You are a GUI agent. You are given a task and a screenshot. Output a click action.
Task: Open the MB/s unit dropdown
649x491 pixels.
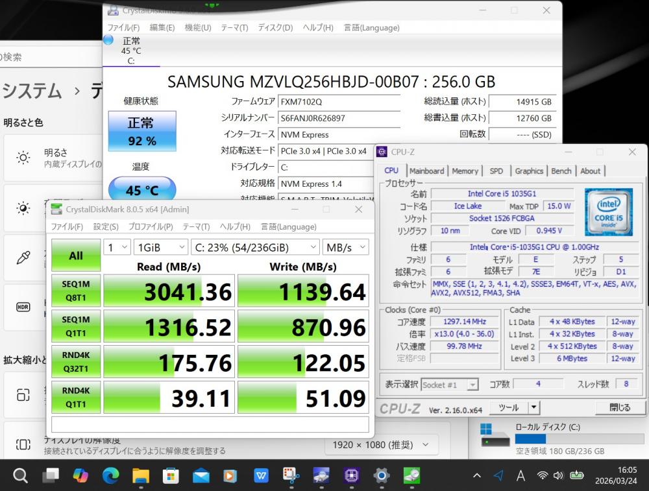[346, 247]
